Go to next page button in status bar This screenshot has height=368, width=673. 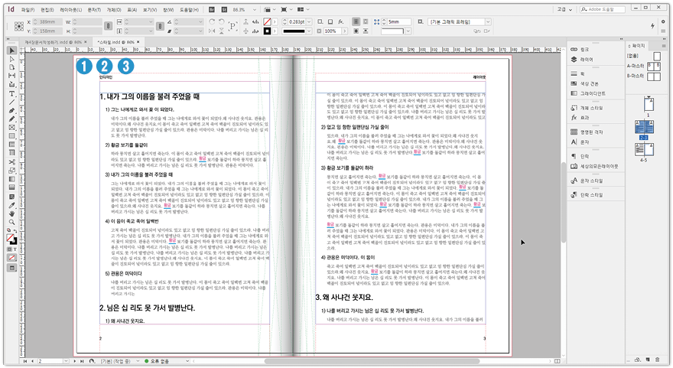tap(76, 361)
